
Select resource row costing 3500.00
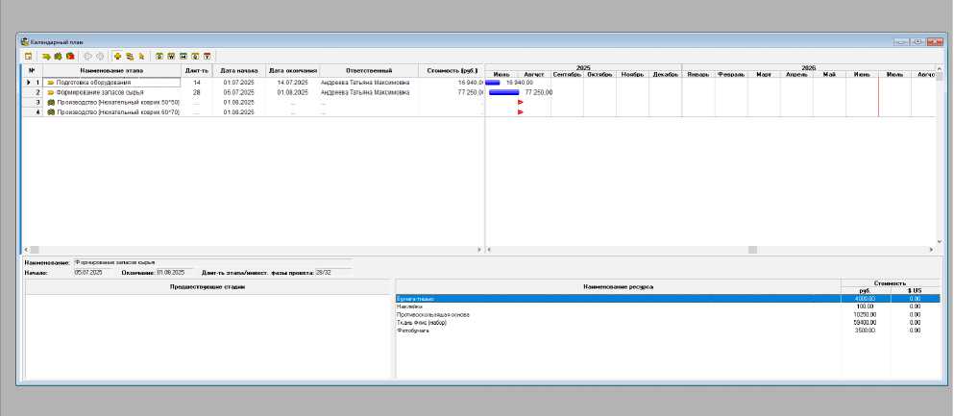[x=668, y=330]
